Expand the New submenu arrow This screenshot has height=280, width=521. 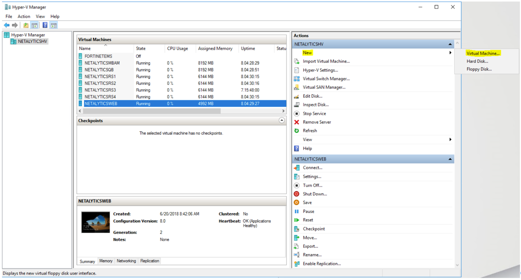point(450,53)
